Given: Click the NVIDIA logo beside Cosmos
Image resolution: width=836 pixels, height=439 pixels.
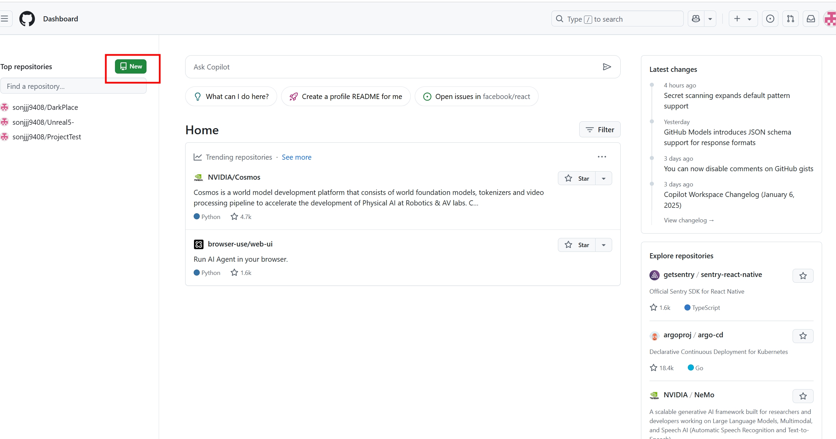Looking at the screenshot, I should [198, 177].
